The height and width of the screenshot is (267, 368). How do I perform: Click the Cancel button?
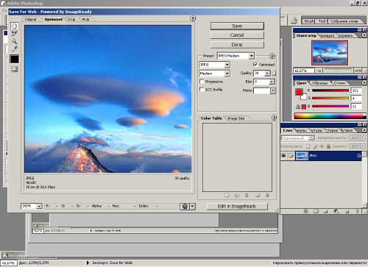tap(237, 35)
